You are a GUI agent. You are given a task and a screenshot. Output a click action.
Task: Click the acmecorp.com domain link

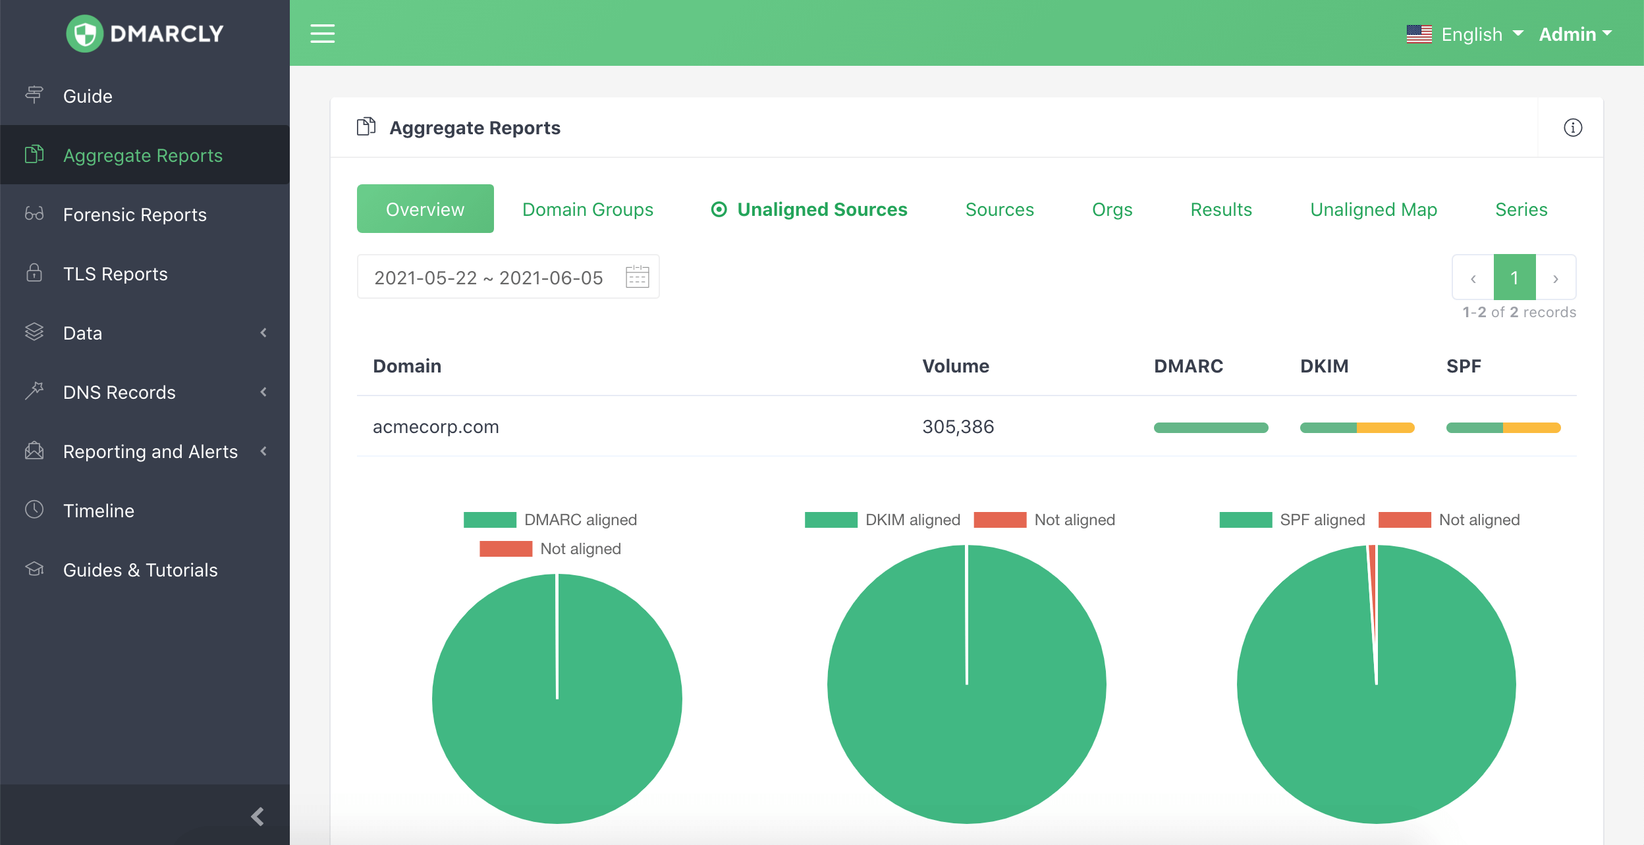tap(435, 426)
